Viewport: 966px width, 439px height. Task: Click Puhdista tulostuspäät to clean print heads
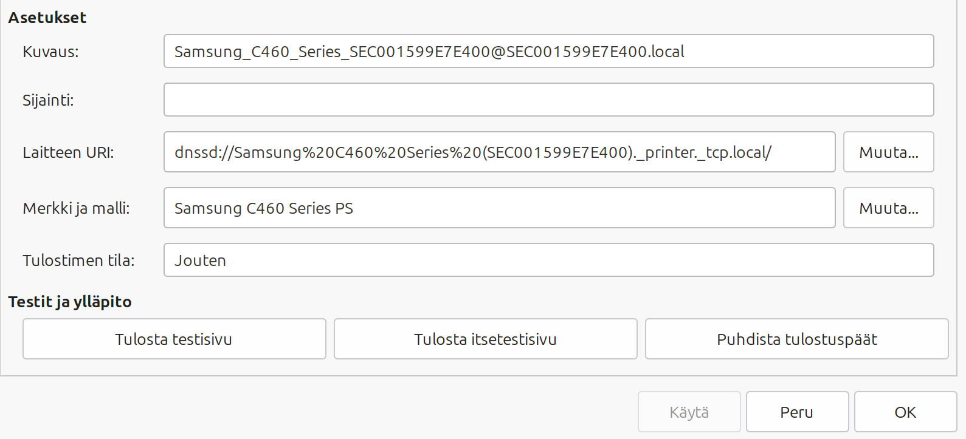pyautogui.click(x=796, y=339)
